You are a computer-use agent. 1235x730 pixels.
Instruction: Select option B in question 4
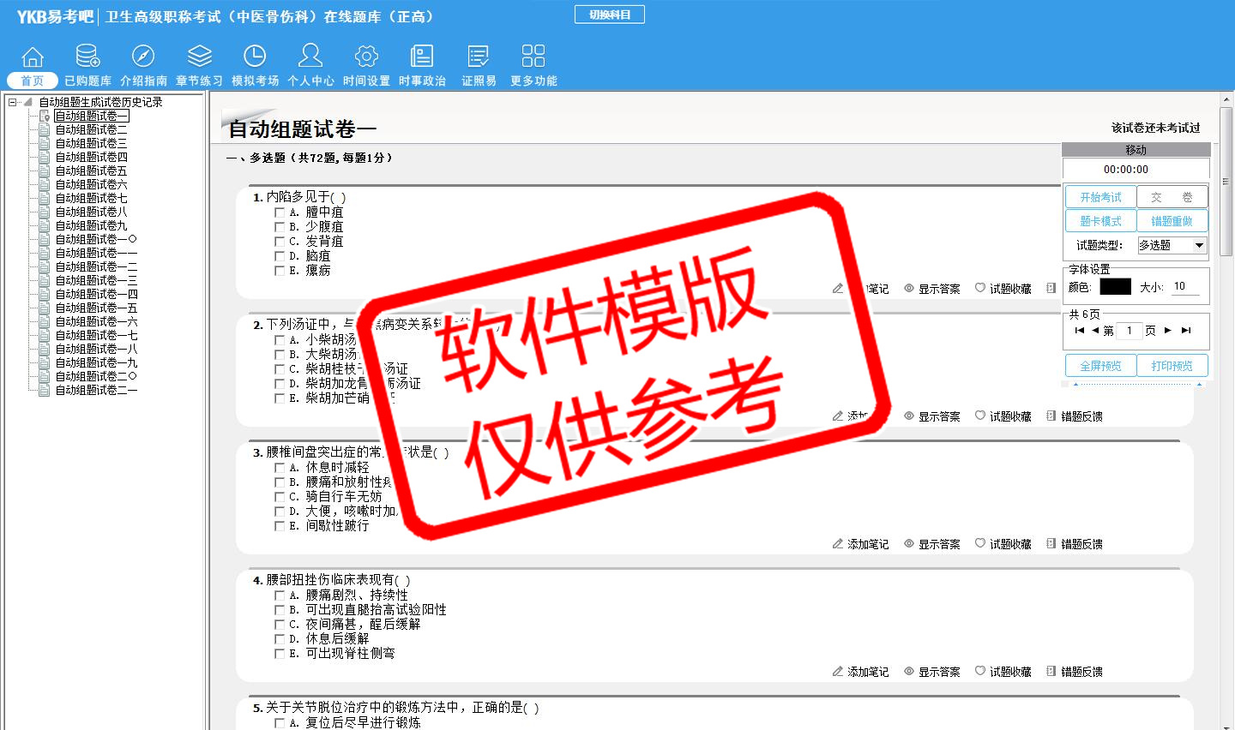click(x=280, y=610)
